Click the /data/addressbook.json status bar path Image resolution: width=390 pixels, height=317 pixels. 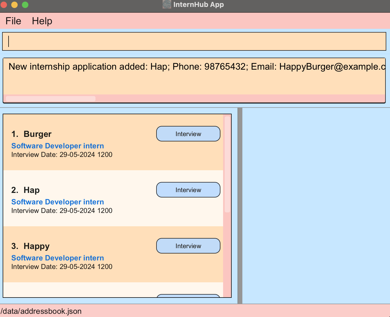(41, 311)
